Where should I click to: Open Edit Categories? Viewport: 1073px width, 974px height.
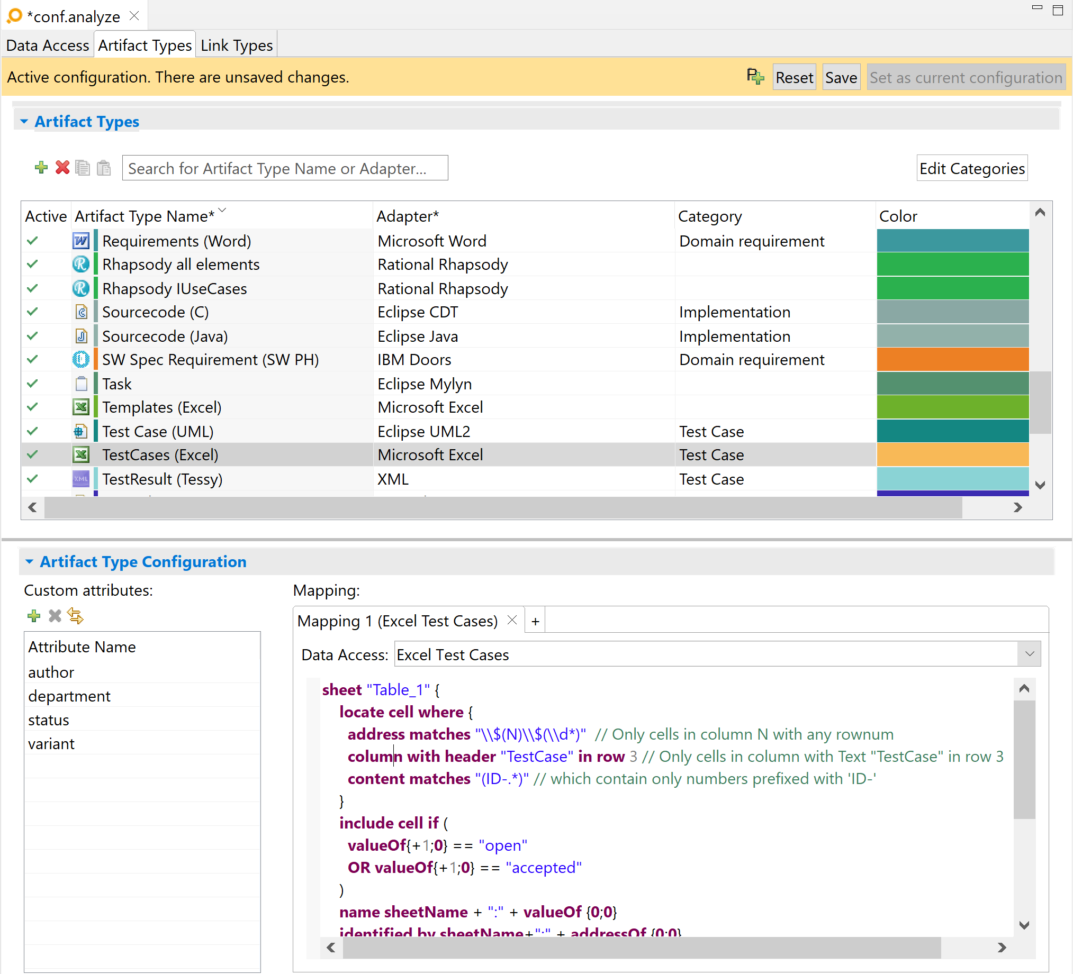coord(972,168)
